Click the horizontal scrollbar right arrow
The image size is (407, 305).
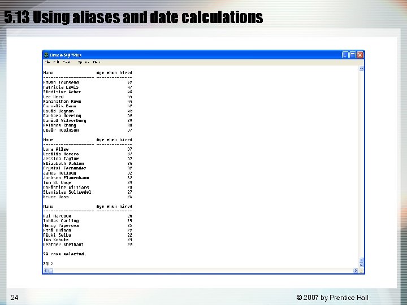point(356,271)
